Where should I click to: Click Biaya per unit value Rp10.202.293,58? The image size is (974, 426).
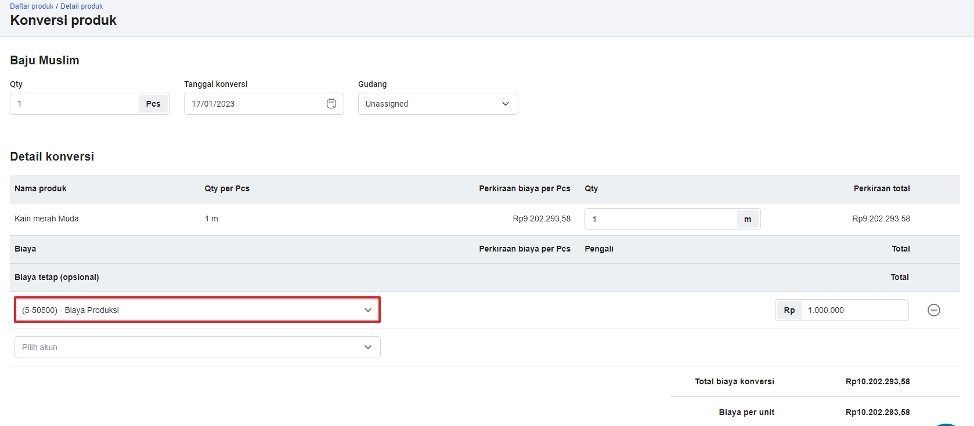tap(878, 412)
